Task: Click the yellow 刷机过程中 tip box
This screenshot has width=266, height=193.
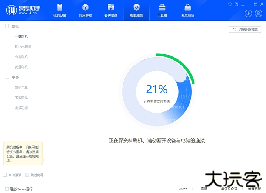Action: pyautogui.click(x=23, y=154)
